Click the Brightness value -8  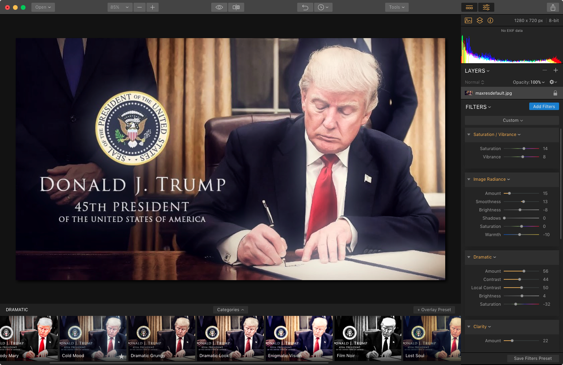tap(545, 210)
